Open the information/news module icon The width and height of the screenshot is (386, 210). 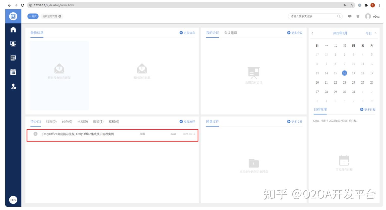(x=13, y=58)
